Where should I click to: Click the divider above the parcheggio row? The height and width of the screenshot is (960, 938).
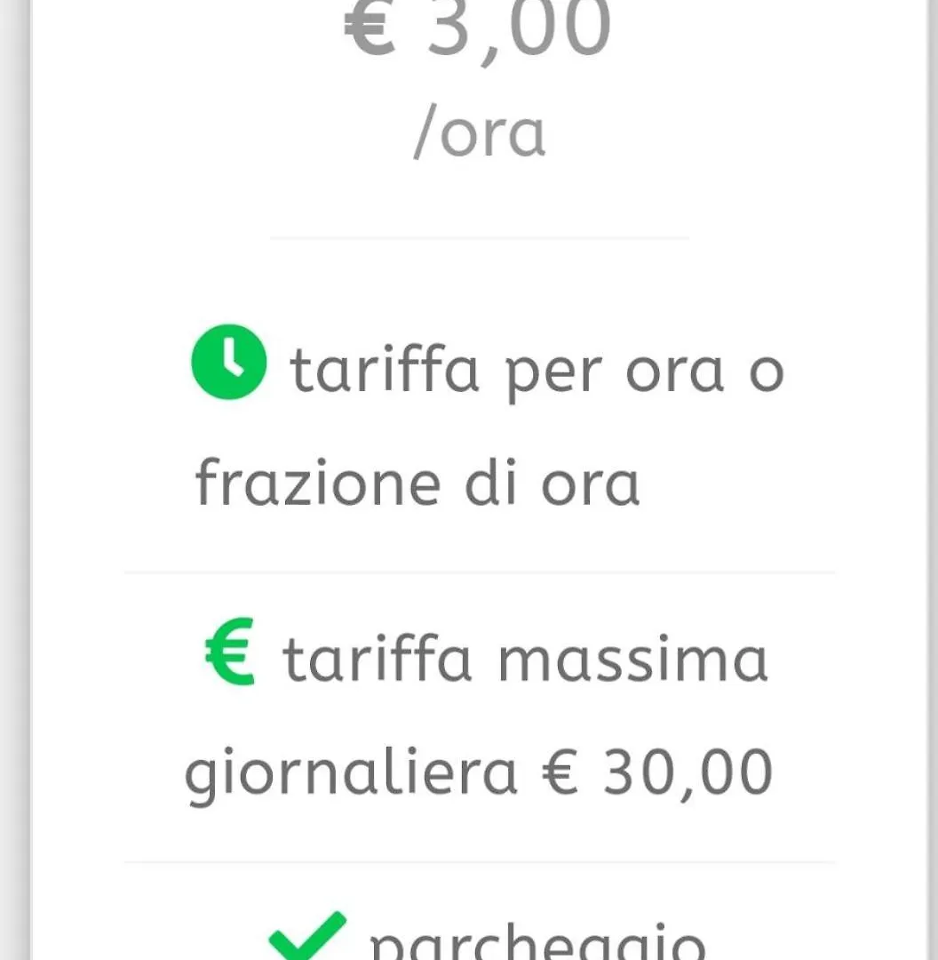coord(480,862)
